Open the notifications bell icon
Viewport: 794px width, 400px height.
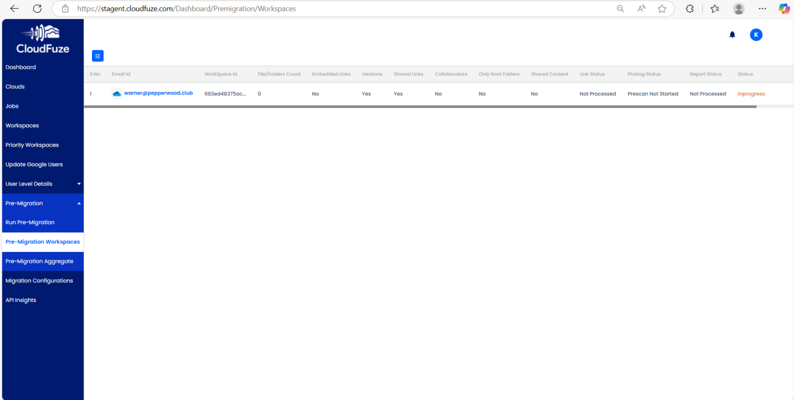click(x=732, y=35)
